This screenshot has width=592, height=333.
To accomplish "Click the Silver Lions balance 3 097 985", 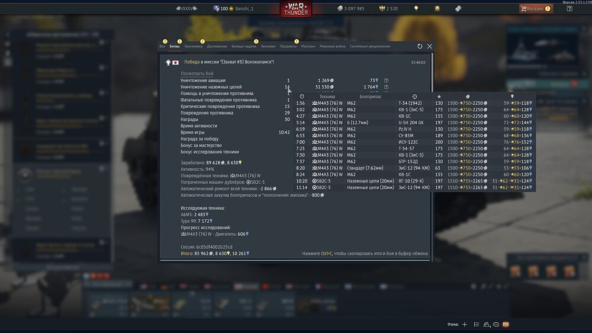I will coord(350,8).
